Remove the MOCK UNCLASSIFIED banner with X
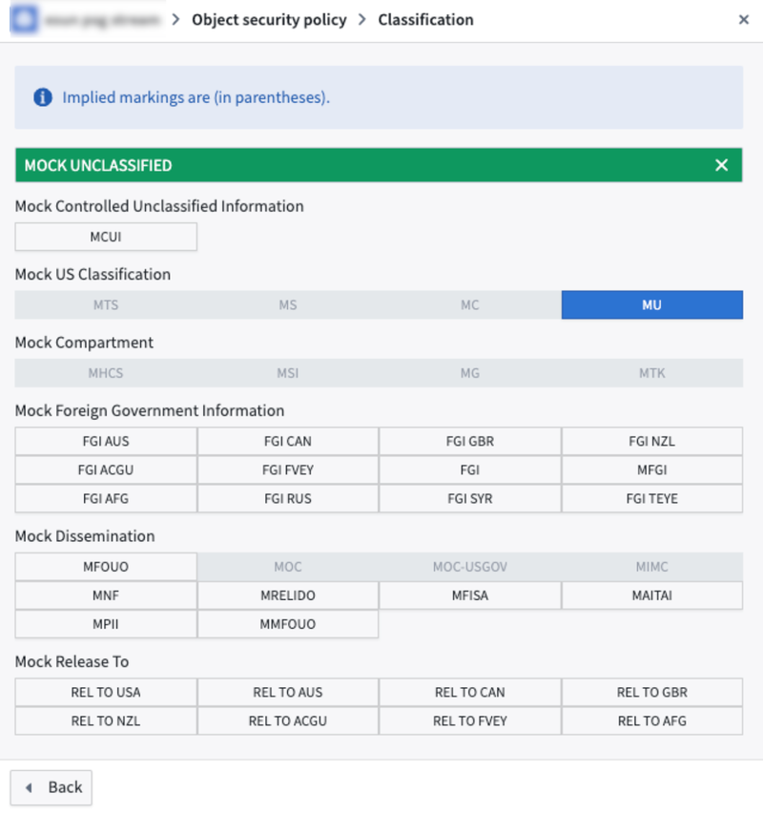Viewport: 763px width, 813px height. click(722, 165)
